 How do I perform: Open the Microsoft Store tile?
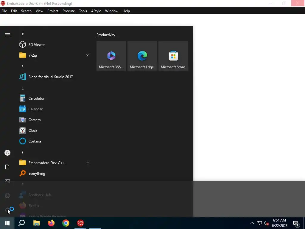(x=173, y=56)
